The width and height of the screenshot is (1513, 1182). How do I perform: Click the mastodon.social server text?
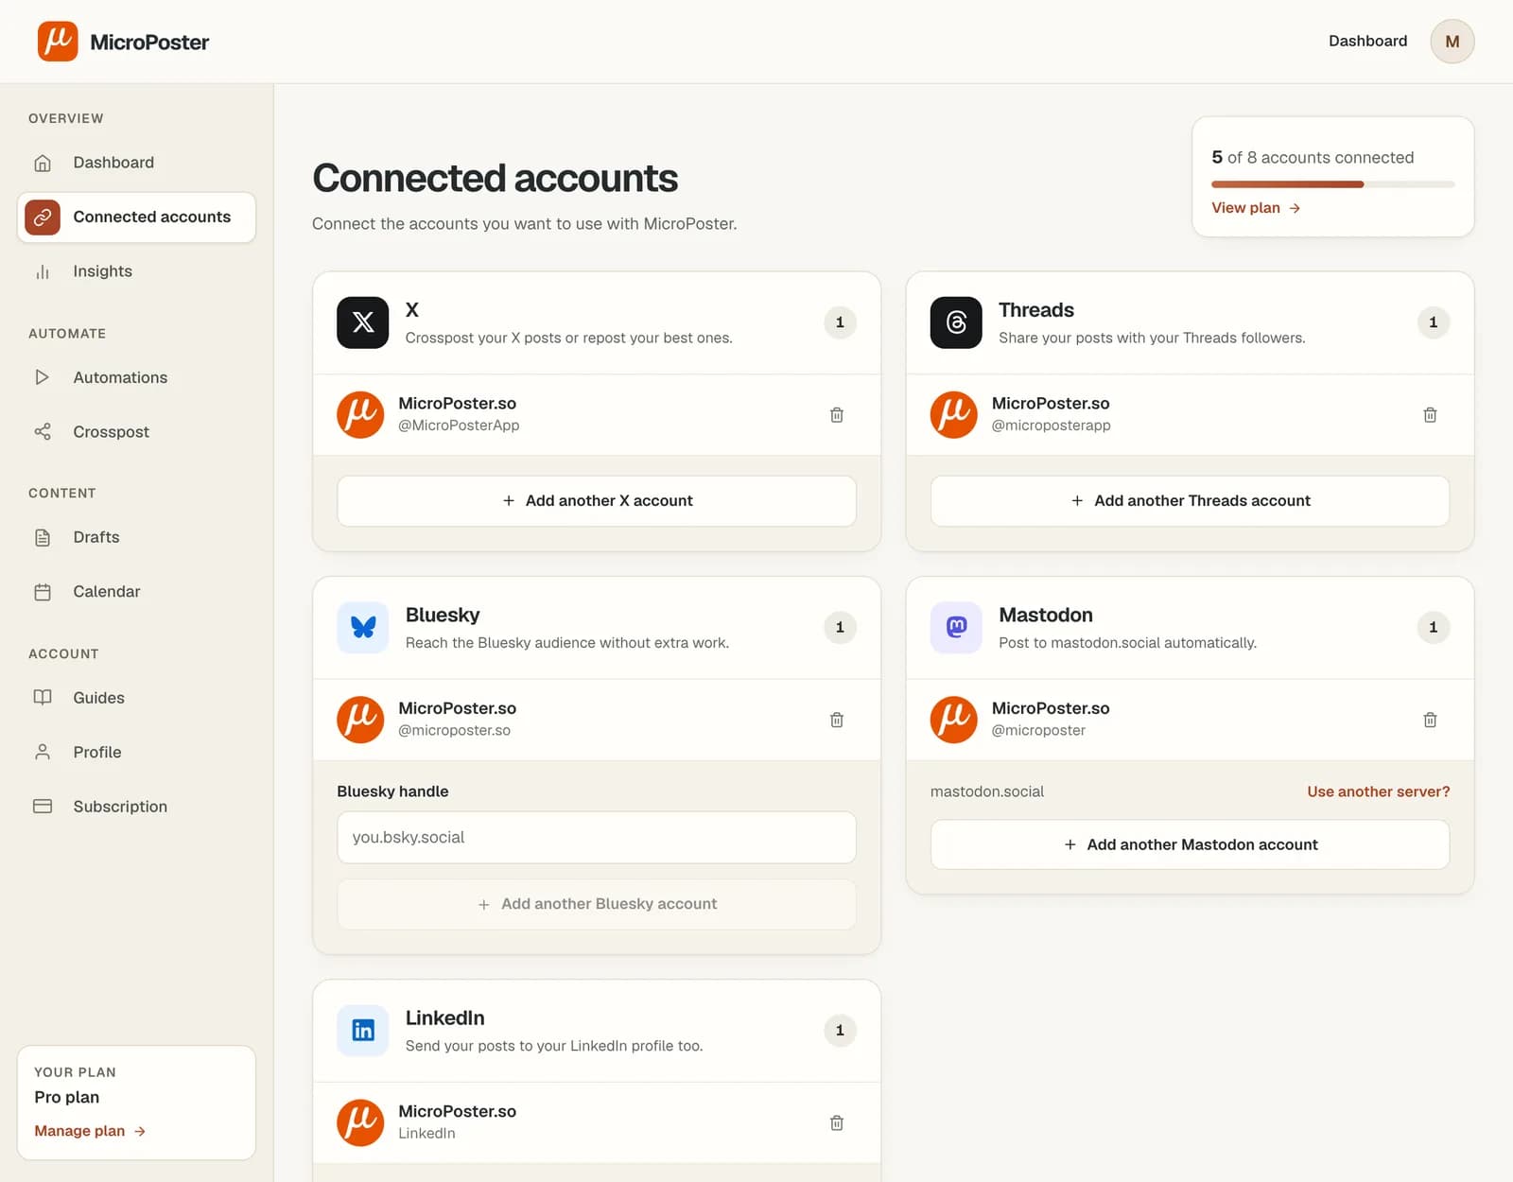(x=987, y=791)
